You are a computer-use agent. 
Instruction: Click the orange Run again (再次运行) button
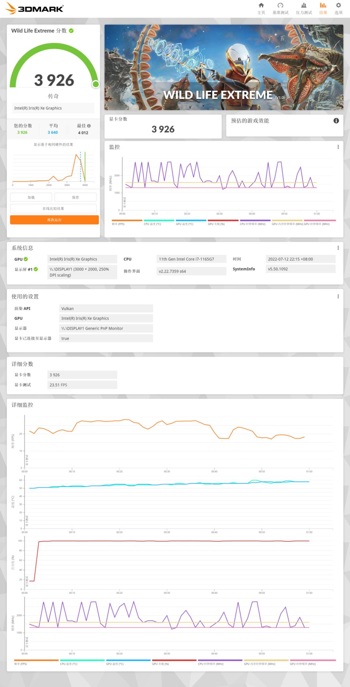pos(54,220)
